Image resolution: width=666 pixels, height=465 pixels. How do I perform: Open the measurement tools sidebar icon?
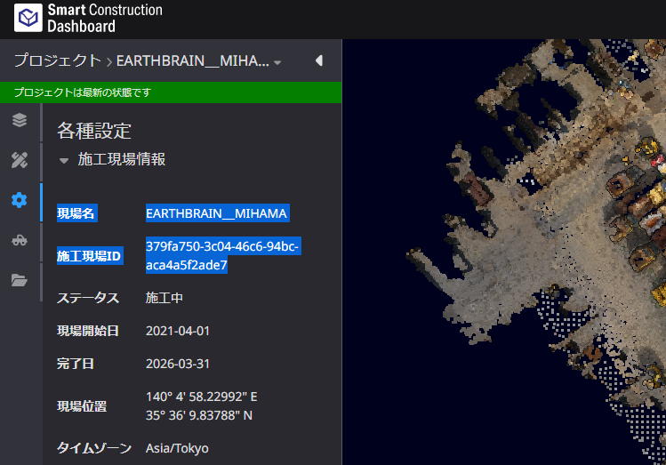point(20,160)
